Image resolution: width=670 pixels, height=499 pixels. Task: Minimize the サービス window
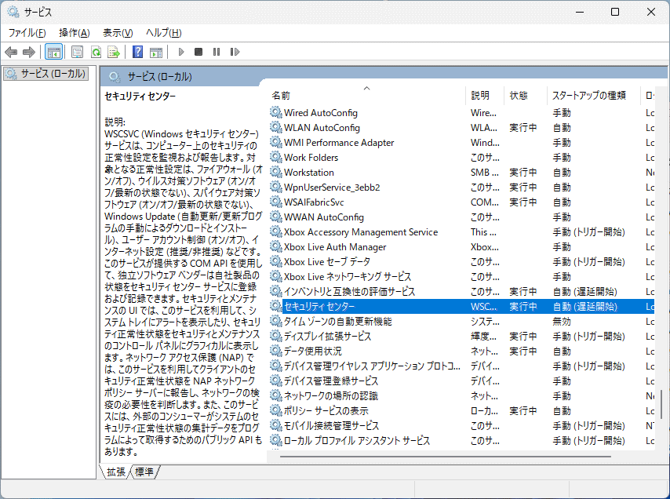click(x=580, y=12)
